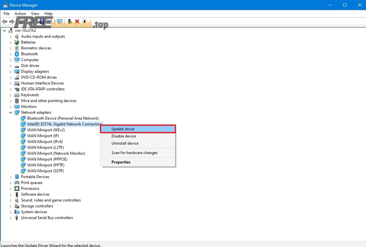Screen dimensions: 366x247
Task: Click the blue Bluetooth category icon
Action: (x=17, y=54)
